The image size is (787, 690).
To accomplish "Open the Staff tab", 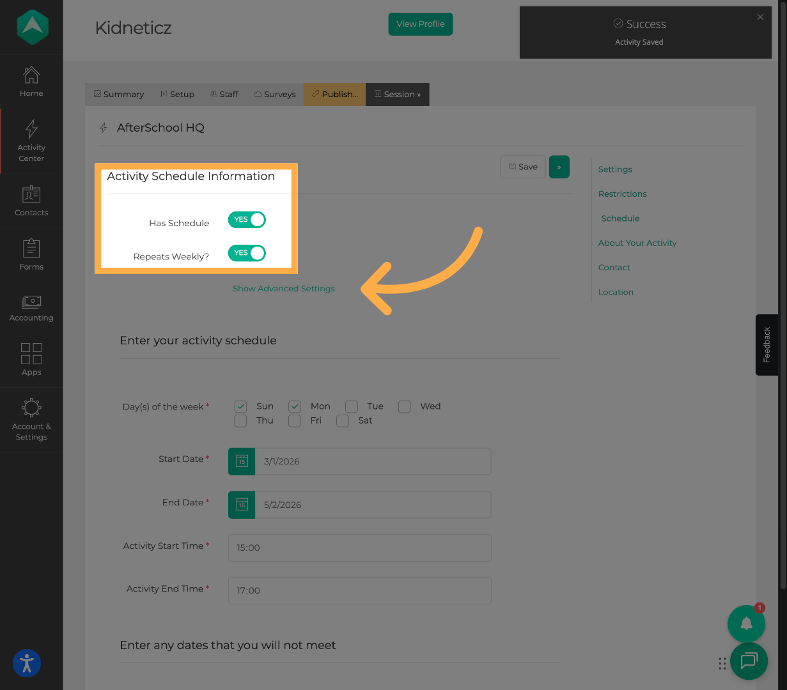I will (x=224, y=94).
